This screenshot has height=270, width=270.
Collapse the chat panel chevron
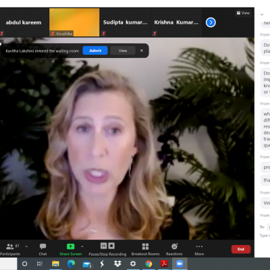tap(262, 14)
